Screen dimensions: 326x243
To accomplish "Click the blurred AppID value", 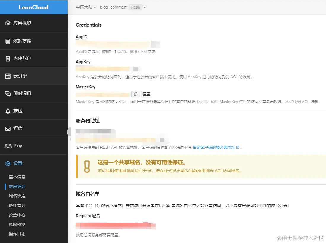I will [x=113, y=44].
